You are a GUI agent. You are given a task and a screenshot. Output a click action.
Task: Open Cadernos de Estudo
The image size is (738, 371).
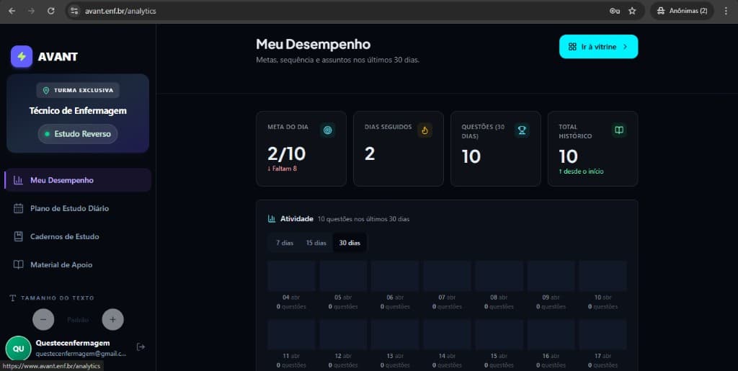[78, 236]
